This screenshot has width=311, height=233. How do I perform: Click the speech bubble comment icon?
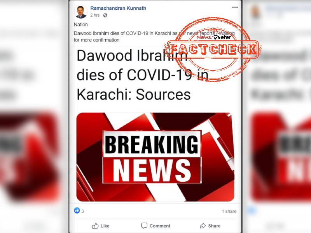(144, 226)
